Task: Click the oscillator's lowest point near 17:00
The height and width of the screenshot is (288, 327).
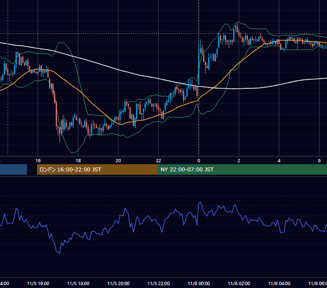Action: (60, 253)
